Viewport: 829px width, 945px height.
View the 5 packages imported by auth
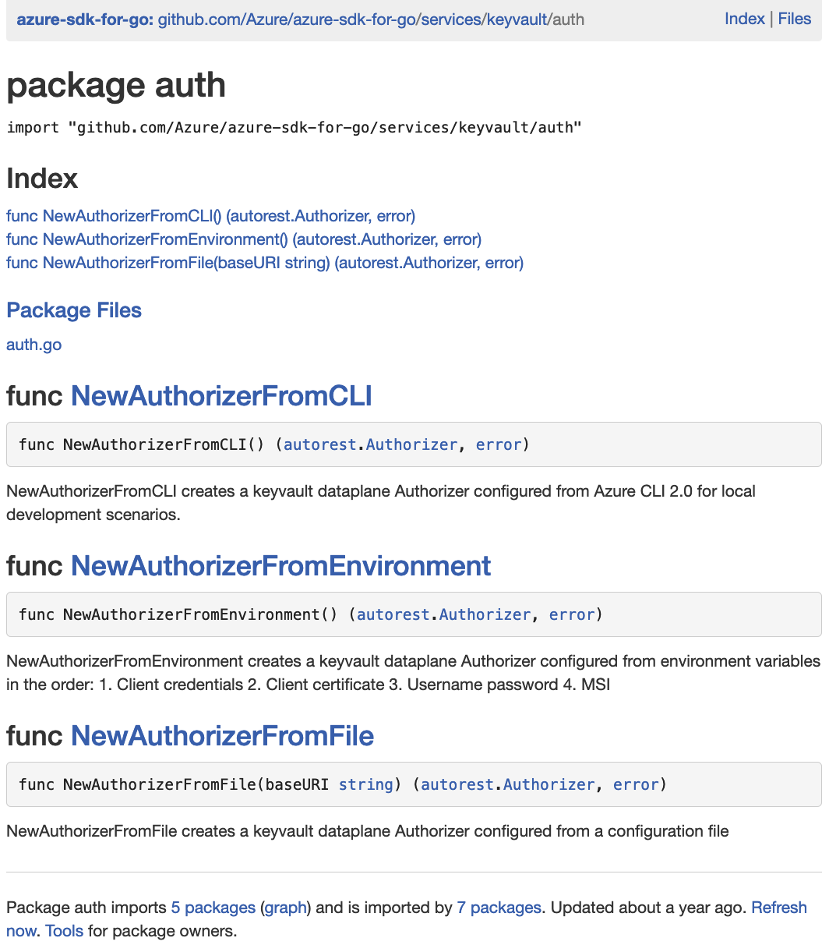click(213, 908)
